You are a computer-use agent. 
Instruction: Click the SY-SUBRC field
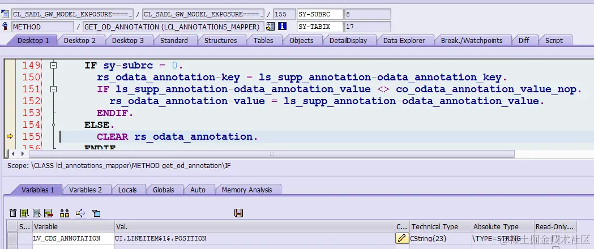[320, 14]
